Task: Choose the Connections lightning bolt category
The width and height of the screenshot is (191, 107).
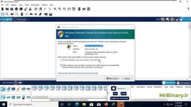Action: 19,89
